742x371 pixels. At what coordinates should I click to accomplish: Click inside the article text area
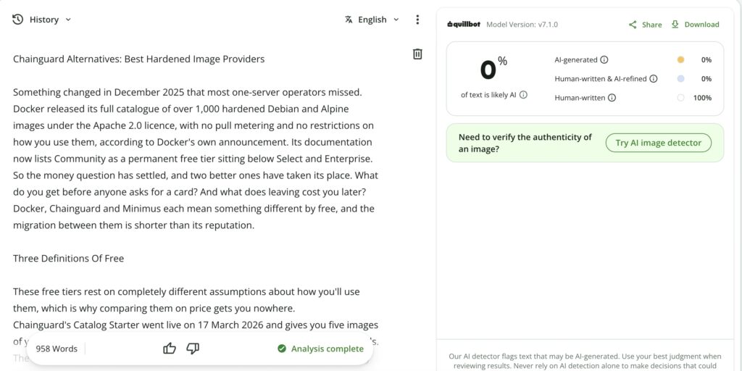(196, 189)
